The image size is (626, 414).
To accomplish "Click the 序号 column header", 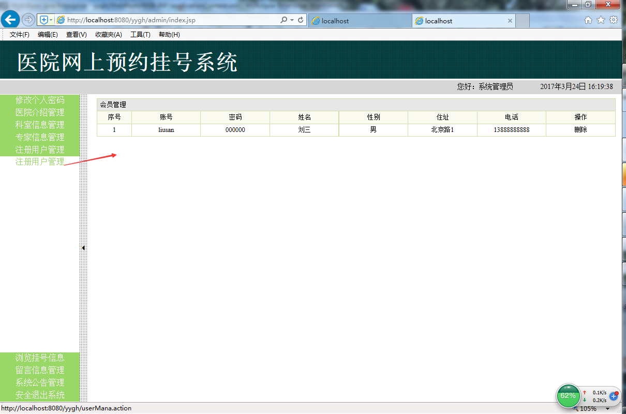I will pos(114,117).
